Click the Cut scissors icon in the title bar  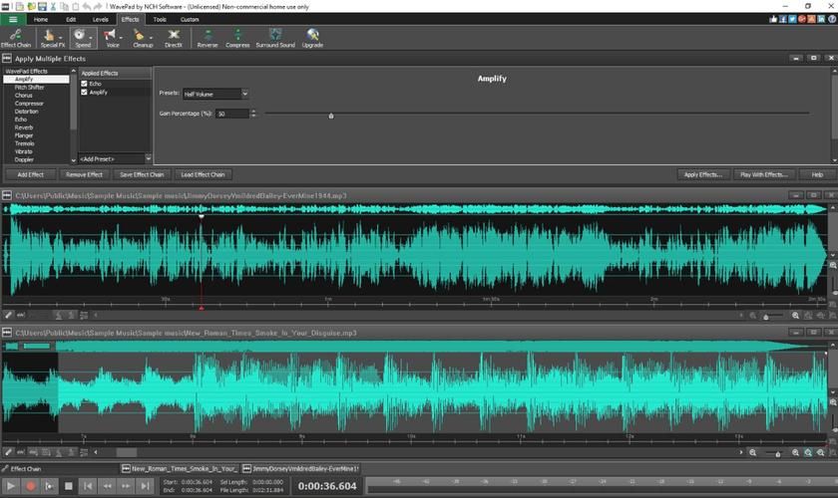(x=53, y=6)
